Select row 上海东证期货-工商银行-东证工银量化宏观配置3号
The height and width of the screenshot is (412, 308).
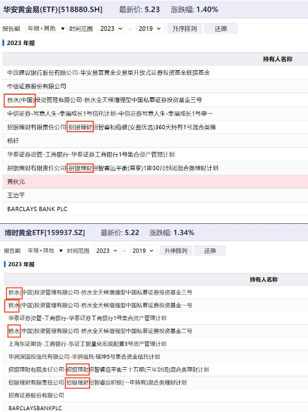coord(156,344)
